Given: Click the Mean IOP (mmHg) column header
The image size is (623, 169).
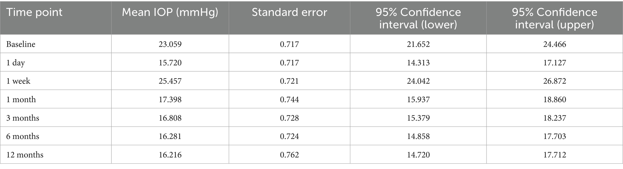Looking at the screenshot, I should 170,12.
